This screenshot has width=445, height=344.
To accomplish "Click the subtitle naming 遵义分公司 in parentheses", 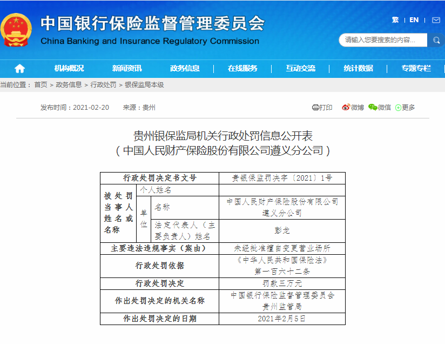I will tap(223, 150).
